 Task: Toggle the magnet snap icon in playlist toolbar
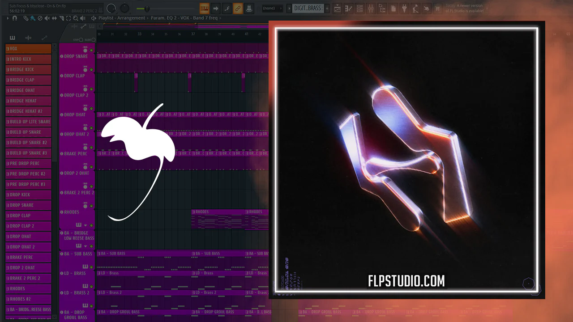(x=15, y=18)
